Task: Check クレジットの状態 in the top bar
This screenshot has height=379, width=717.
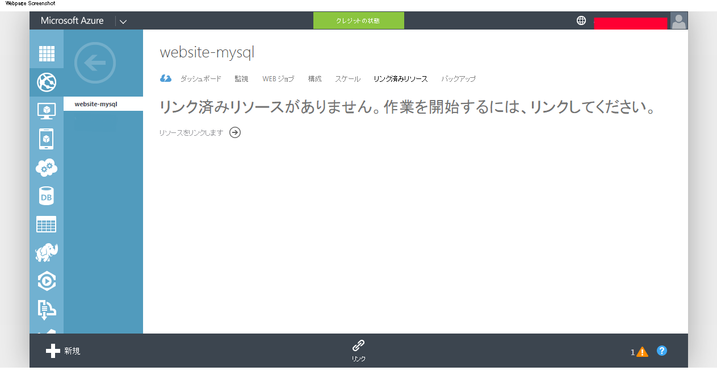Action: click(358, 20)
